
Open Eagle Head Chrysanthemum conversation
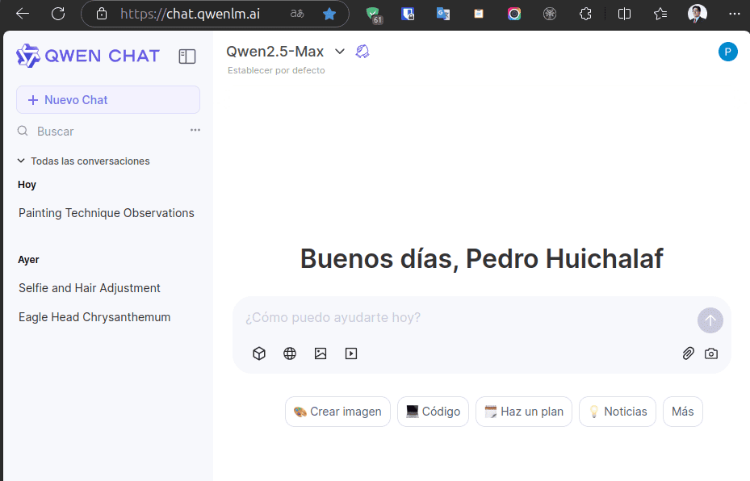tap(94, 317)
